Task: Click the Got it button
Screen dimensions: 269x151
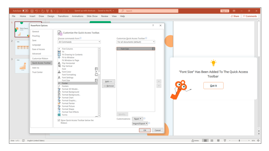Action: (x=213, y=85)
